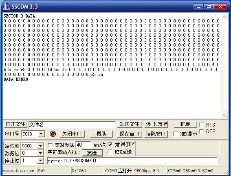This screenshot has height=176, width=231.
Task: Maximize the SSCOM window
Action: coord(209,7)
